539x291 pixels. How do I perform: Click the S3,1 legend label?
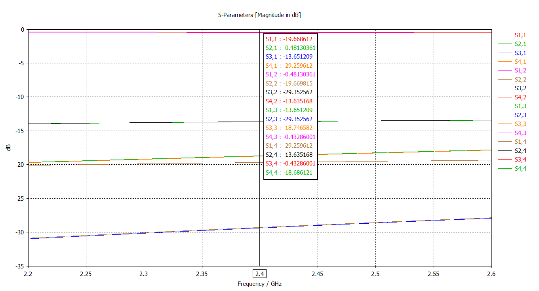[x=520, y=53]
